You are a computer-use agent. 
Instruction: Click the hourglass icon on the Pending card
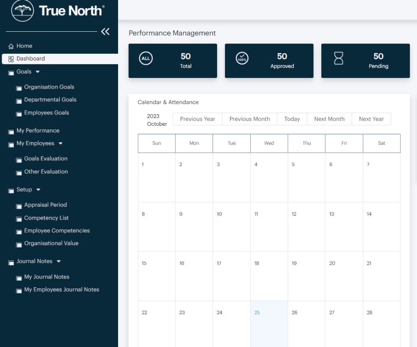[338, 58]
